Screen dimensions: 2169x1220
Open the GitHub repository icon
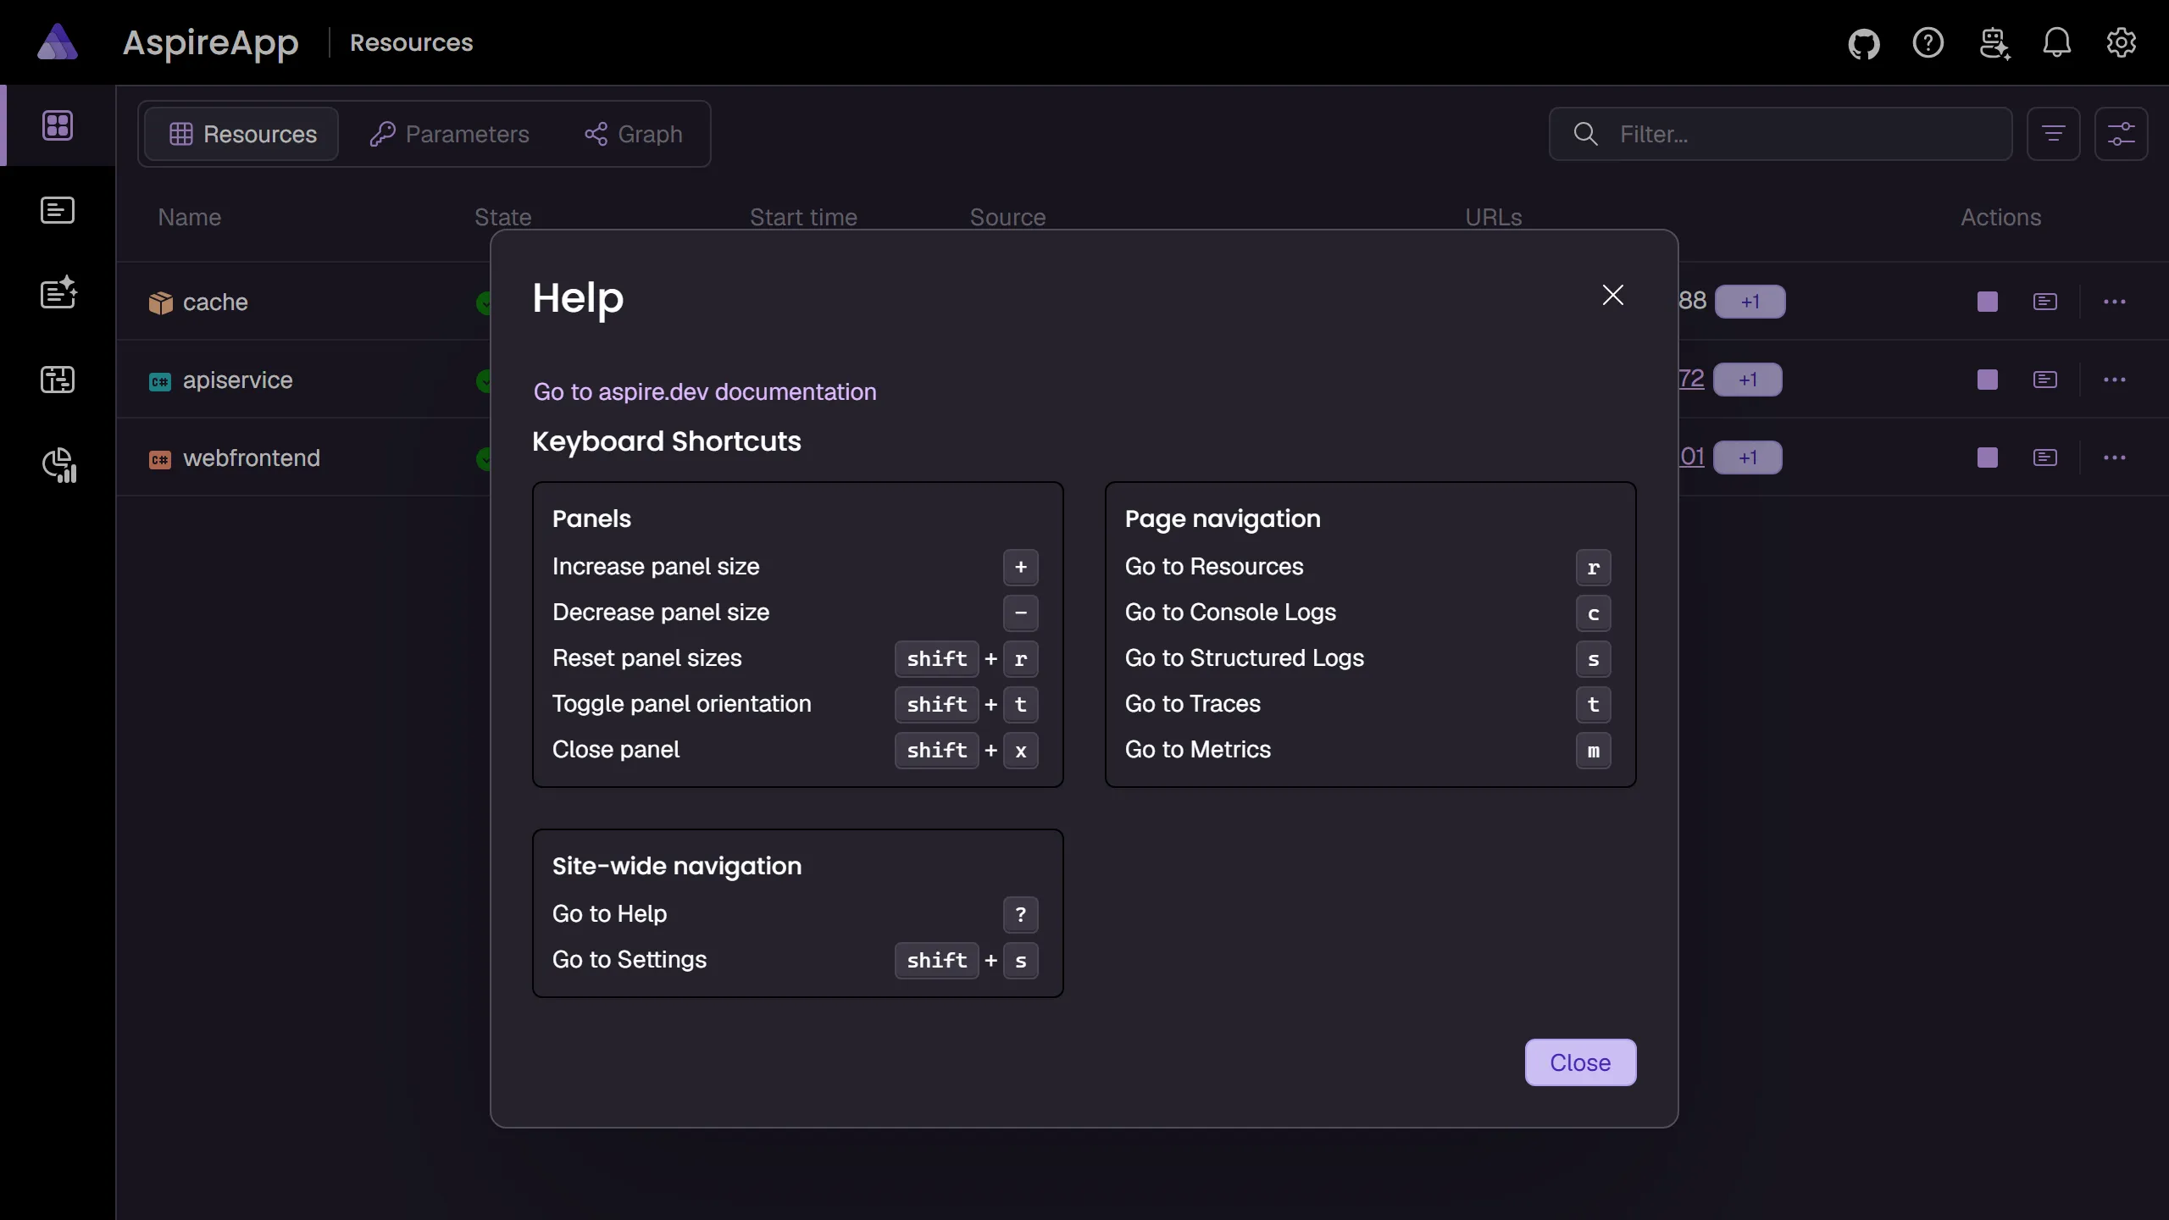point(1864,43)
